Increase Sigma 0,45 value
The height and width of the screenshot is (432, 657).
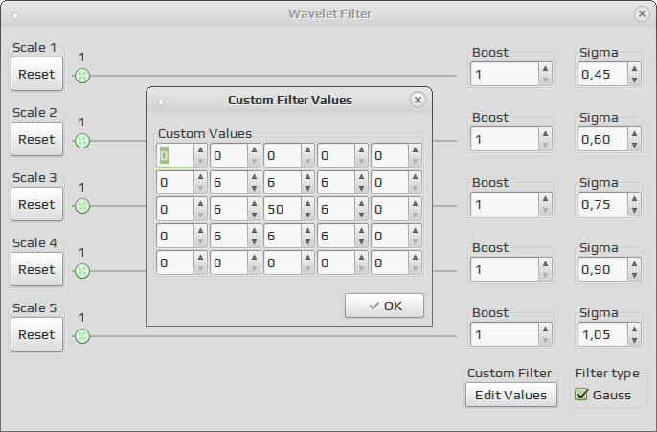tap(634, 68)
